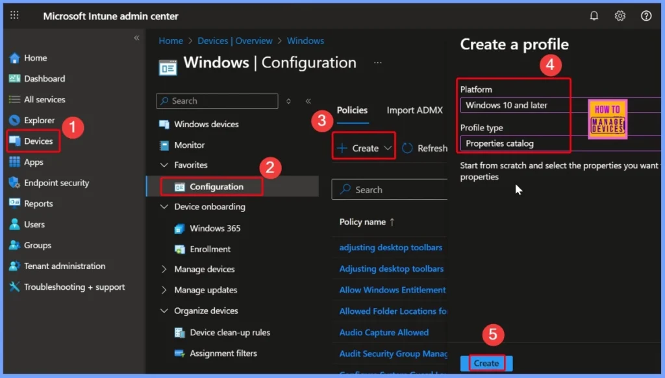This screenshot has height=378, width=665.
Task: Select Windows devices in the menu
Action: tap(206, 124)
